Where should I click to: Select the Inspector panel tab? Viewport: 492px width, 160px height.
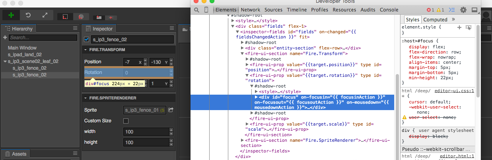pyautogui.click(x=99, y=29)
